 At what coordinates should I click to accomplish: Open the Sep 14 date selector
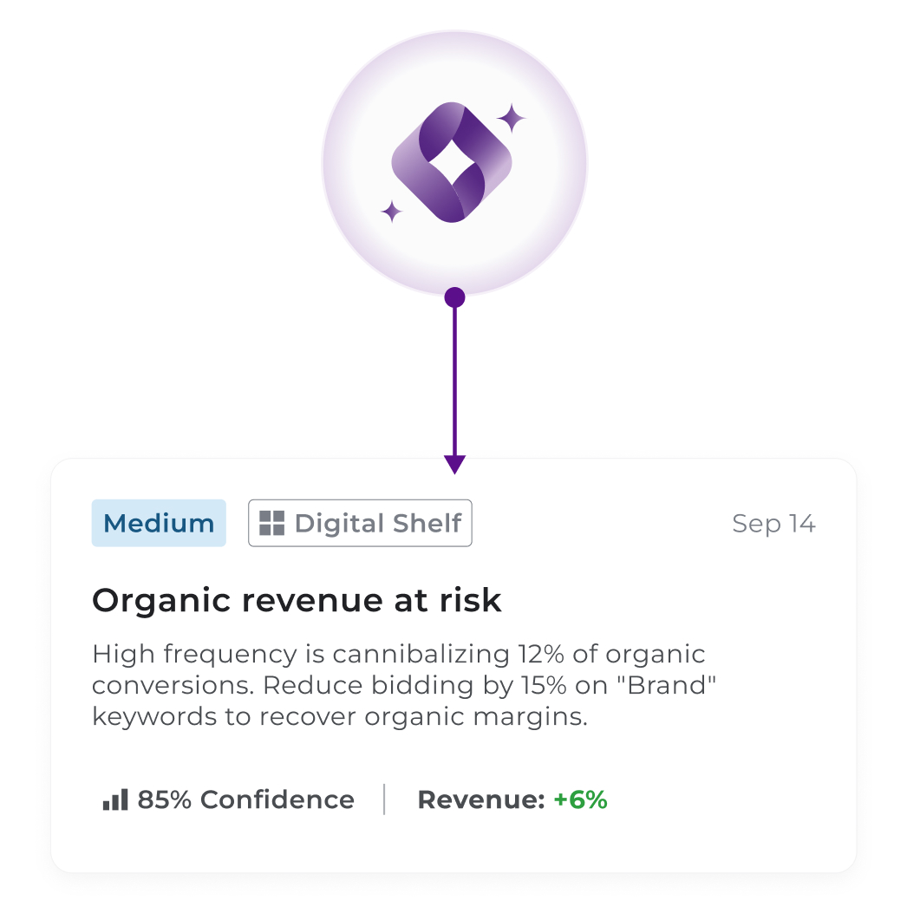point(773,523)
